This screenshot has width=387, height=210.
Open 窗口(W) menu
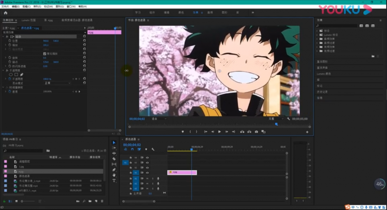71,6
